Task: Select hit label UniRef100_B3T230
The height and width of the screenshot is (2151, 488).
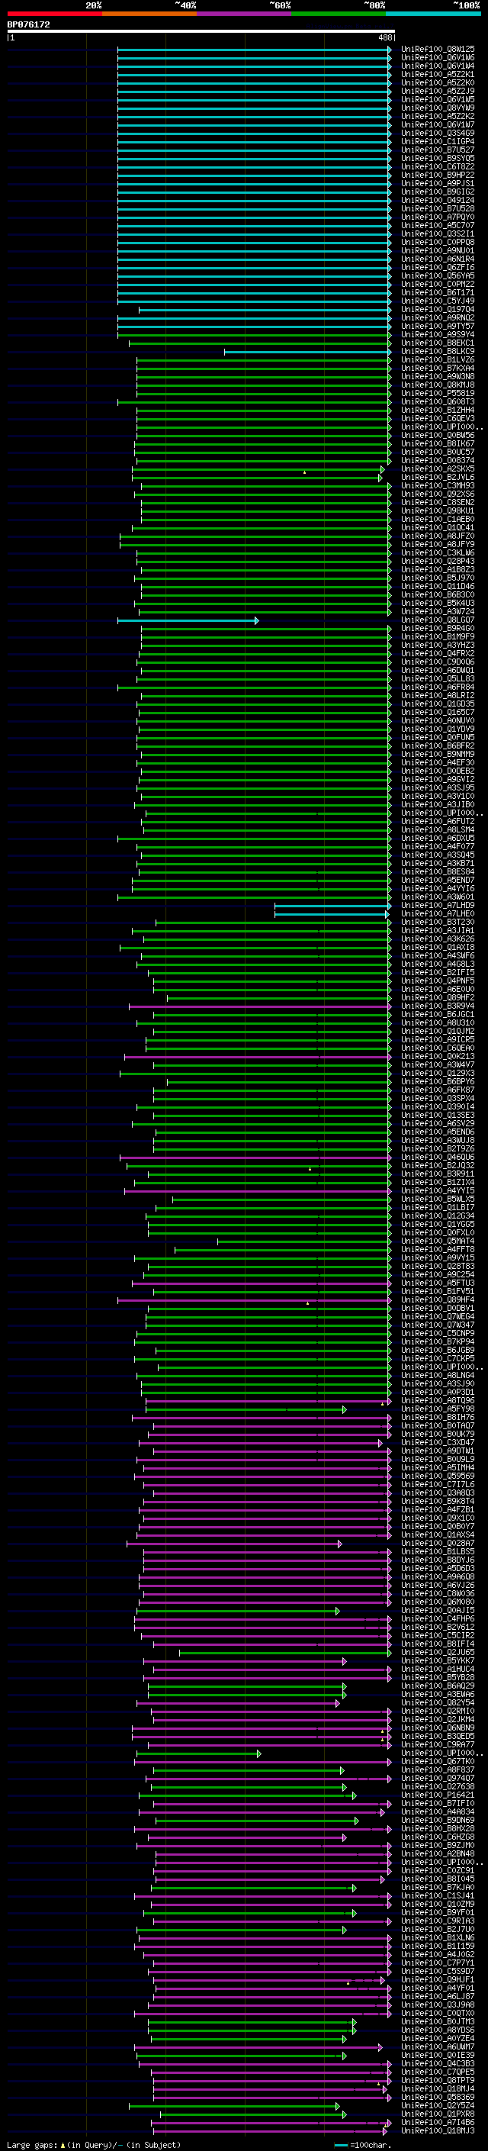Action: click(437, 923)
